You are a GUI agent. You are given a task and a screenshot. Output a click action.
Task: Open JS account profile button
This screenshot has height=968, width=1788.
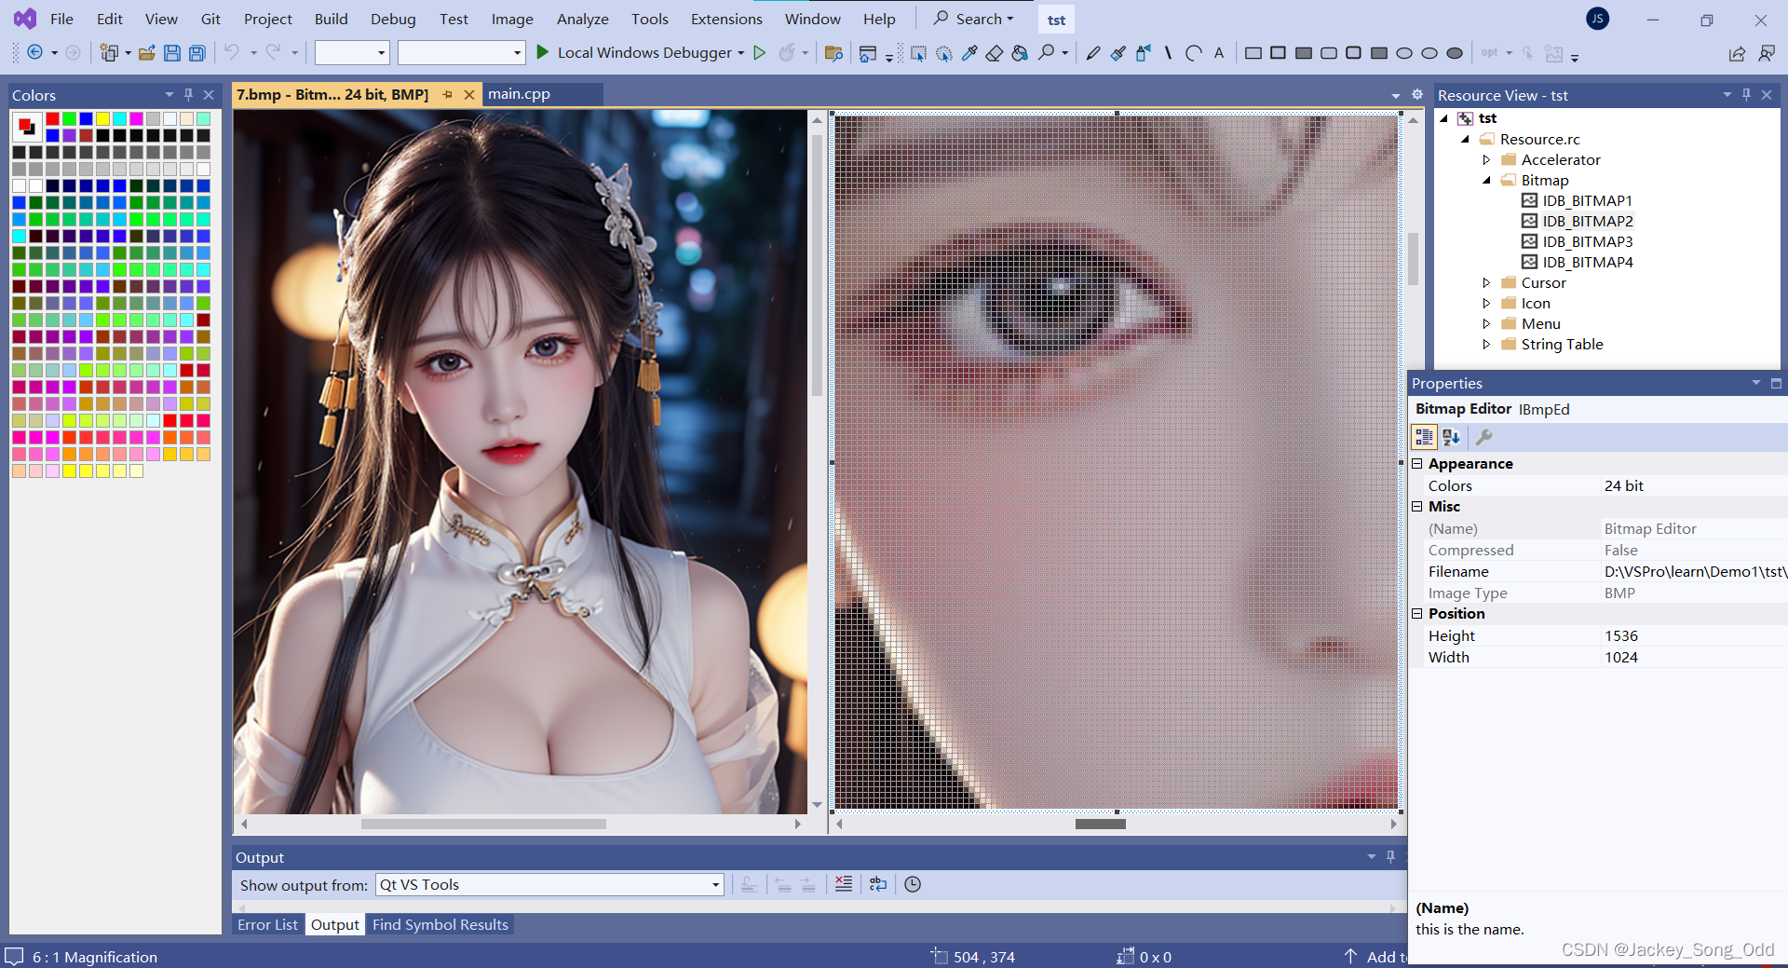[1597, 19]
